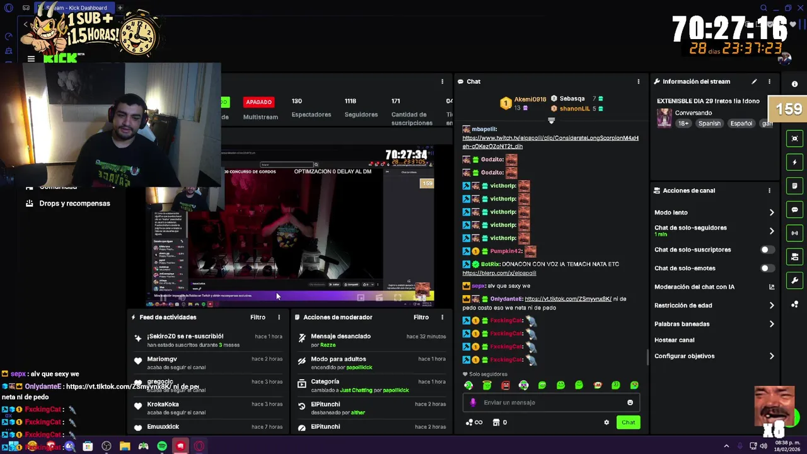Click the chat panel scrollbar
Image resolution: width=807 pixels, height=454 pixels.
647,358
